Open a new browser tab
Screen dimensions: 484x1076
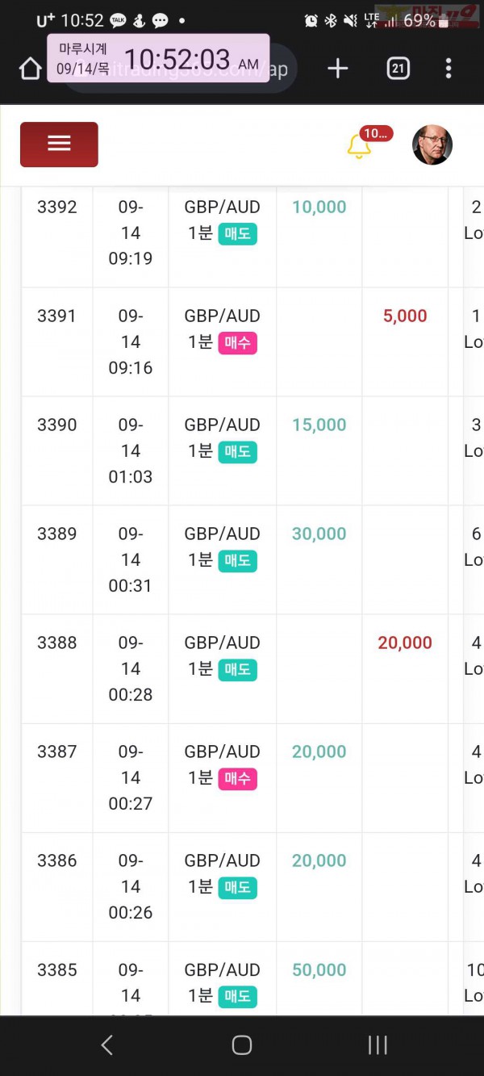(338, 69)
